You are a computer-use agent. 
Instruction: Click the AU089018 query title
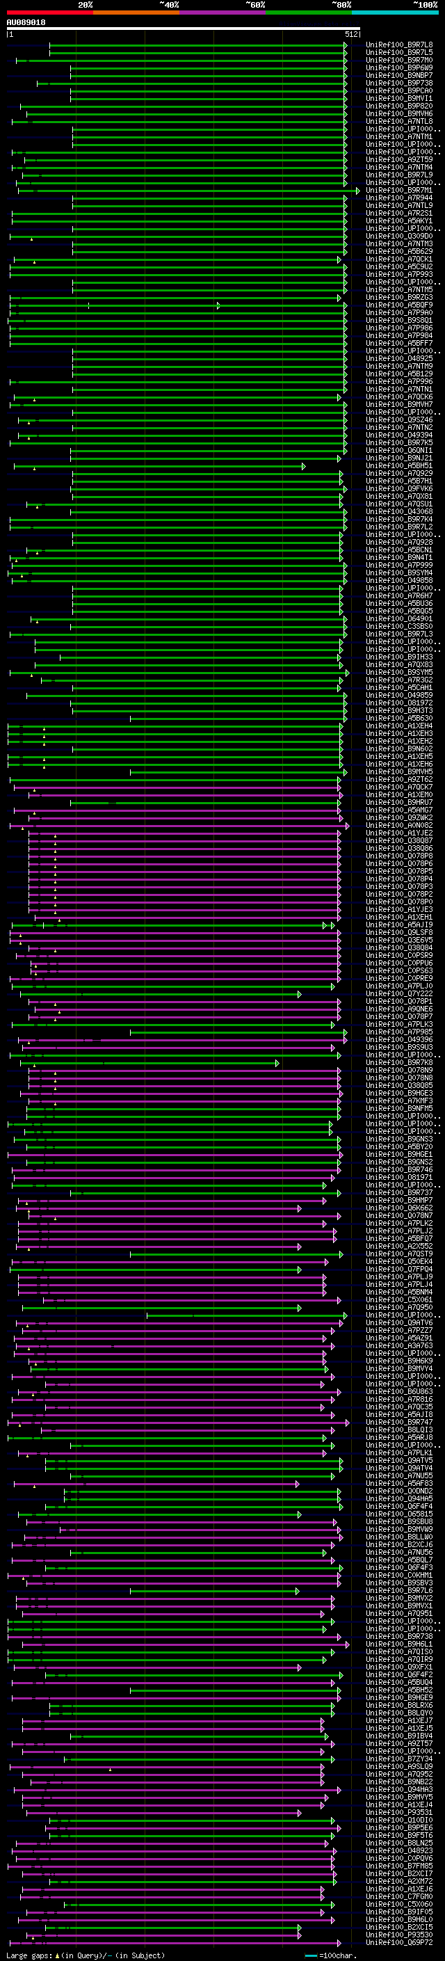point(26,23)
